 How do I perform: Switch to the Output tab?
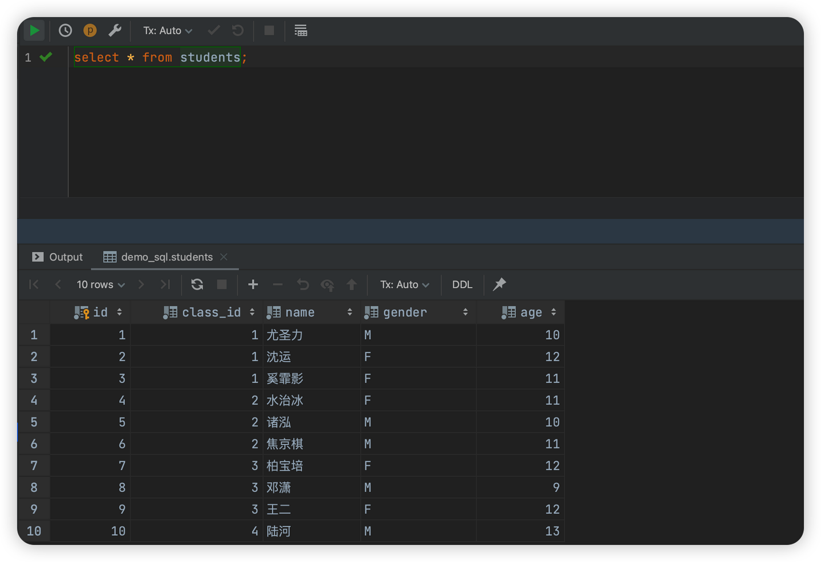click(x=58, y=257)
